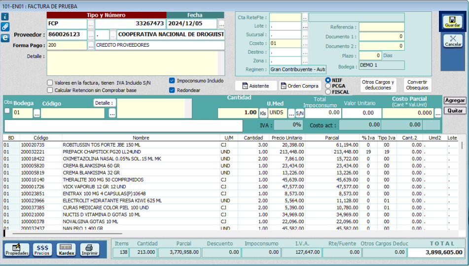Viewport: 469px width, 267px height.
Task: Open lookup button beside UNDS unit field
Action: point(291,114)
